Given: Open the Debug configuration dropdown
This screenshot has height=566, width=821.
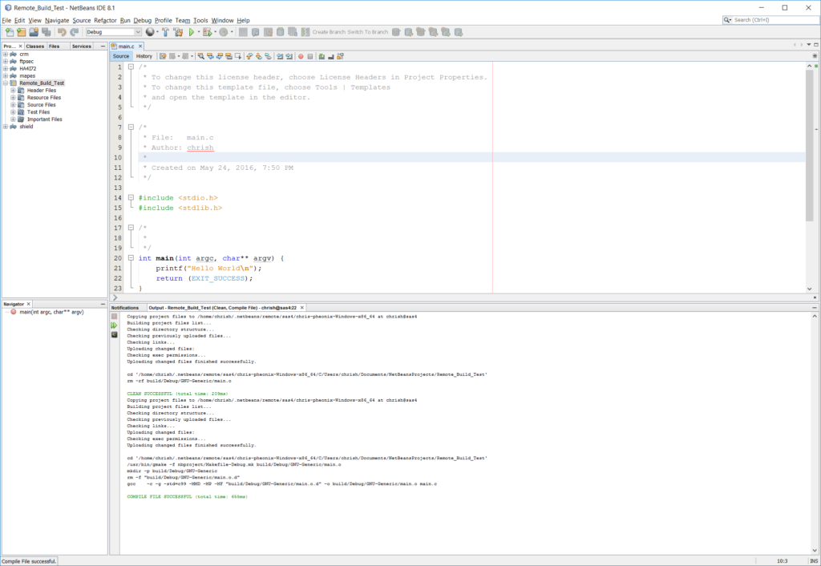Looking at the screenshot, I should pos(136,32).
